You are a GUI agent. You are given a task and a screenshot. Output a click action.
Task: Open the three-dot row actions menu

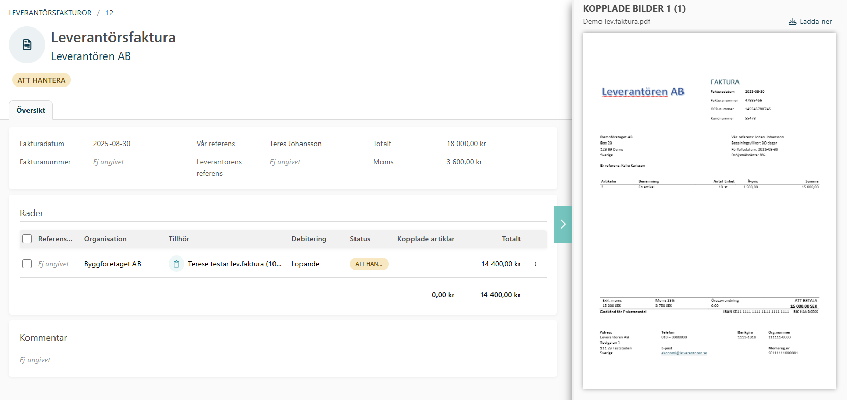[535, 264]
